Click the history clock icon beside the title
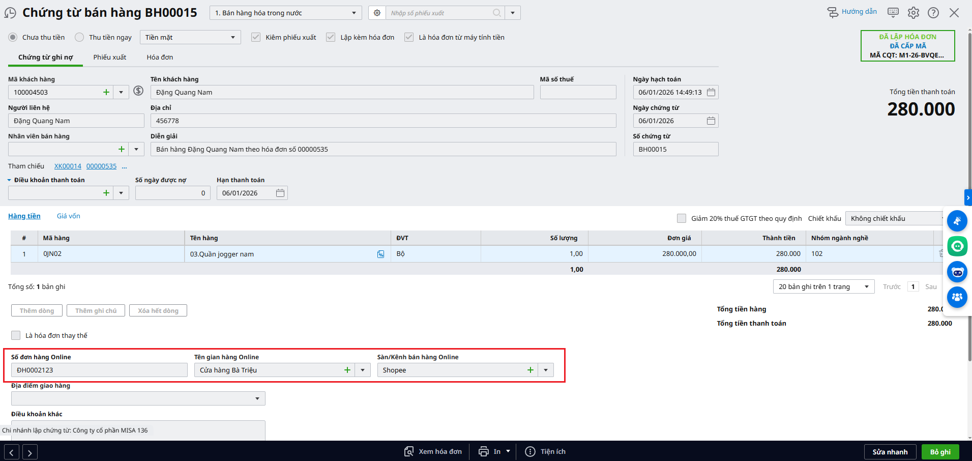 pyautogui.click(x=10, y=13)
